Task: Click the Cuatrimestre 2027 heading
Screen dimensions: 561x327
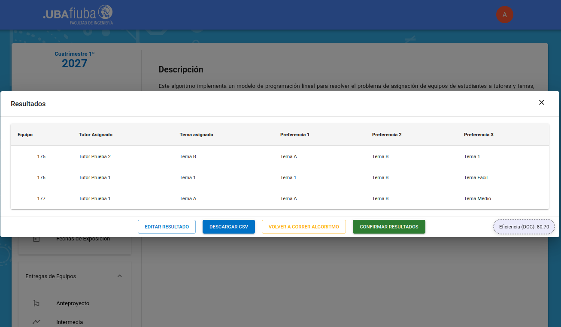Action: pos(74,60)
